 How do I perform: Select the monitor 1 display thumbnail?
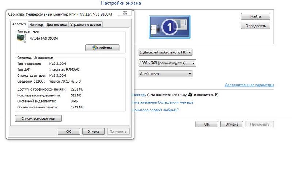[x=169, y=26]
